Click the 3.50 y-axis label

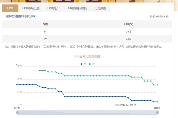click(20, 105)
